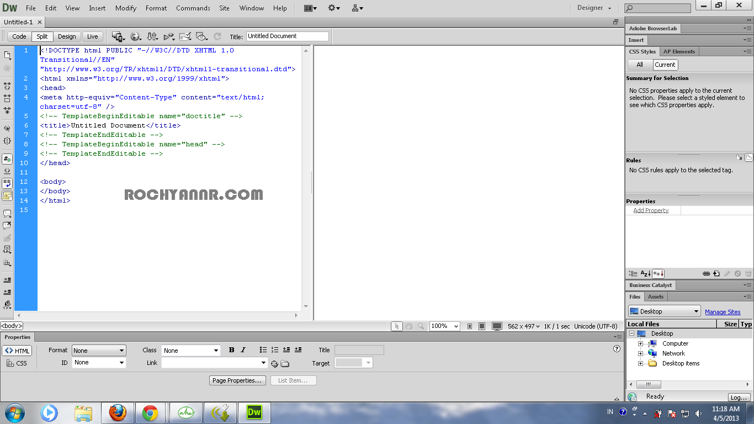Switch to Split view
The image size is (754, 424).
coord(43,36)
